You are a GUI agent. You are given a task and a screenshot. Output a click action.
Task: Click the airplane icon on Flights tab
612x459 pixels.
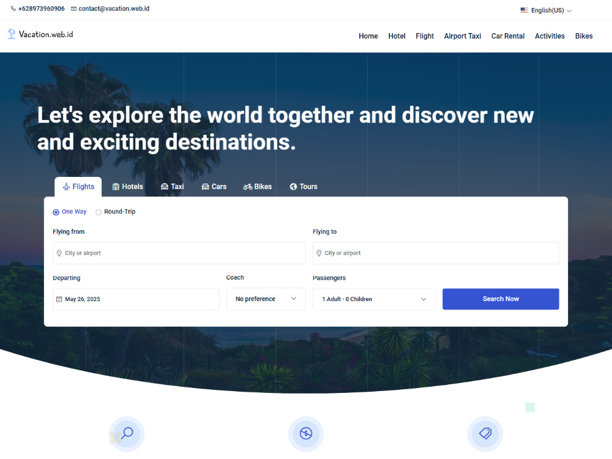[x=66, y=187]
